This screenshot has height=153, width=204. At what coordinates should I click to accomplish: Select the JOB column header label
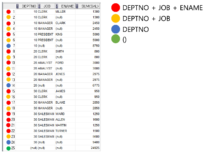(x=47, y=6)
